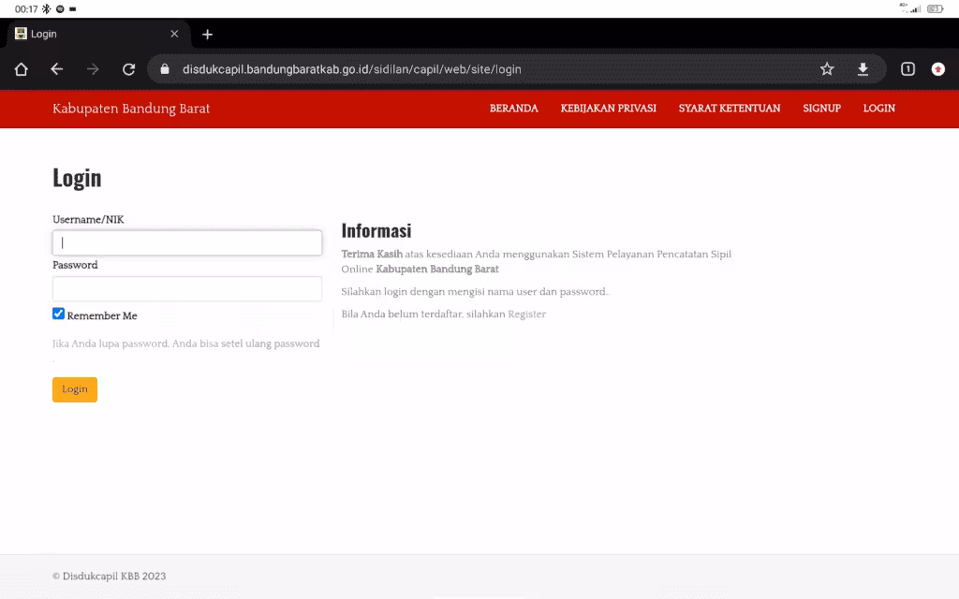This screenshot has width=959, height=599.
Task: Uncheck the Remember Me checkbox
Action: pyautogui.click(x=58, y=314)
